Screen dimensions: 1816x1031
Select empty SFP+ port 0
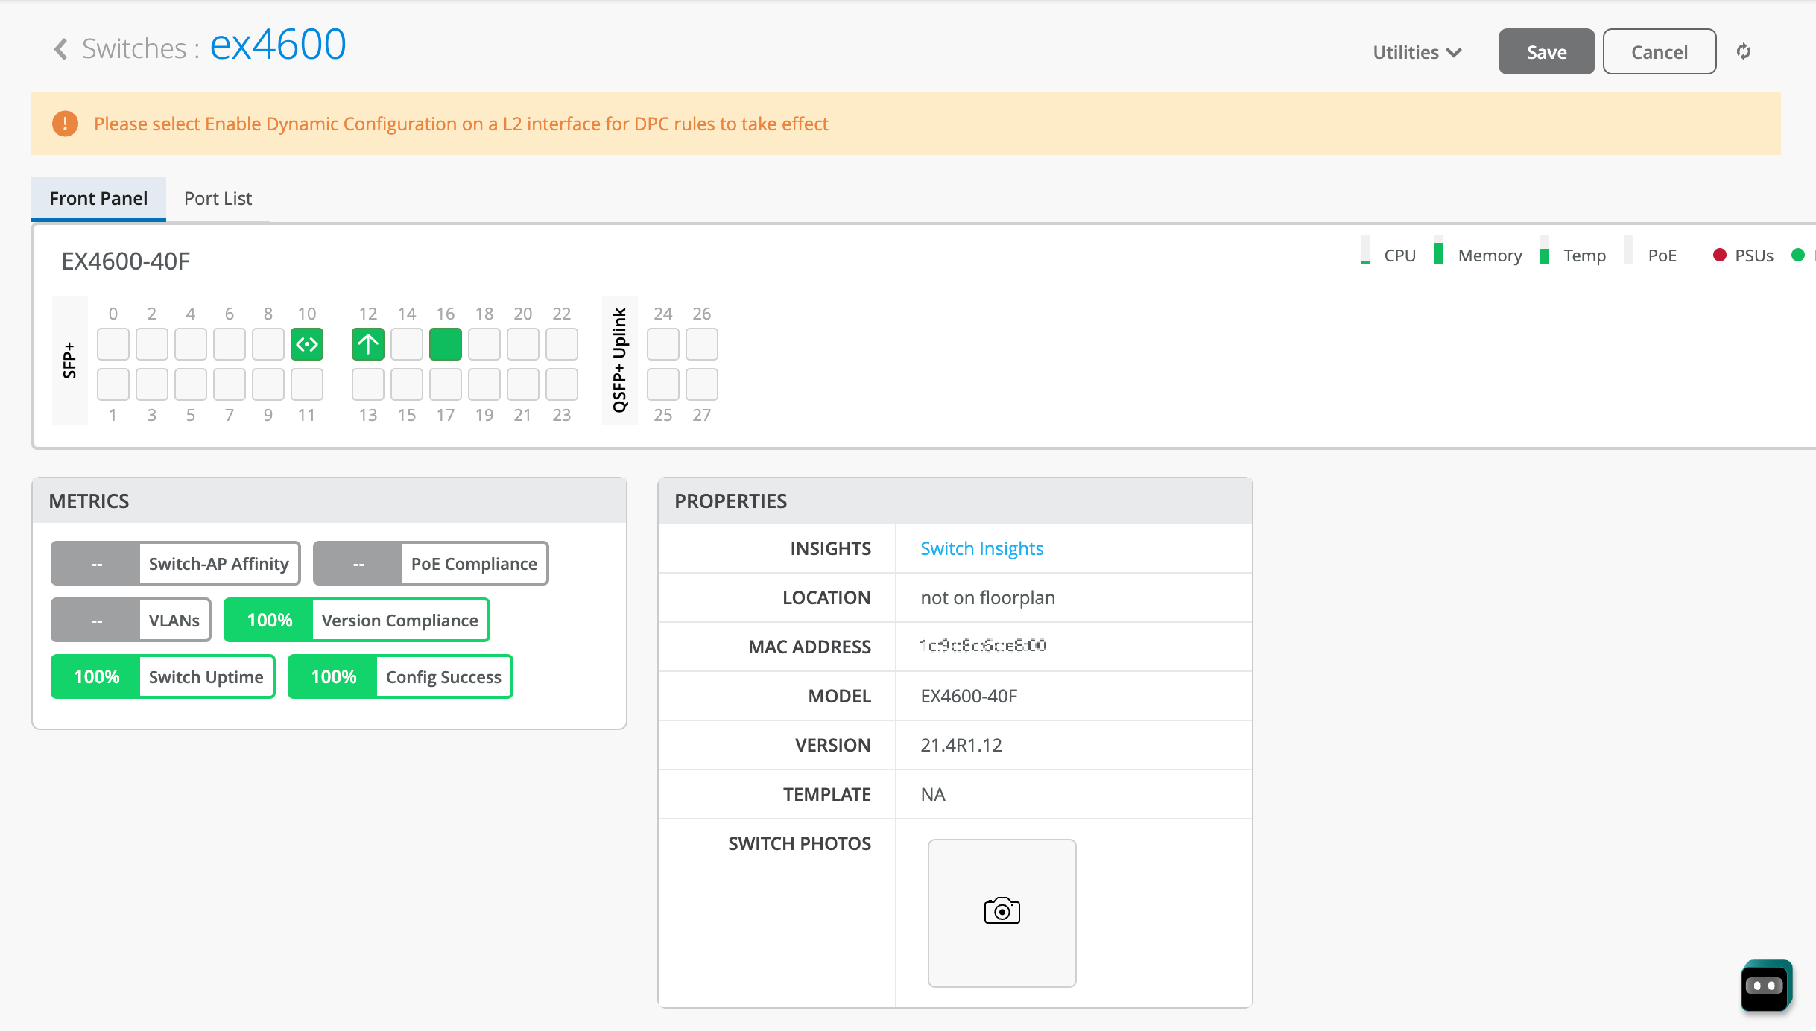113,344
